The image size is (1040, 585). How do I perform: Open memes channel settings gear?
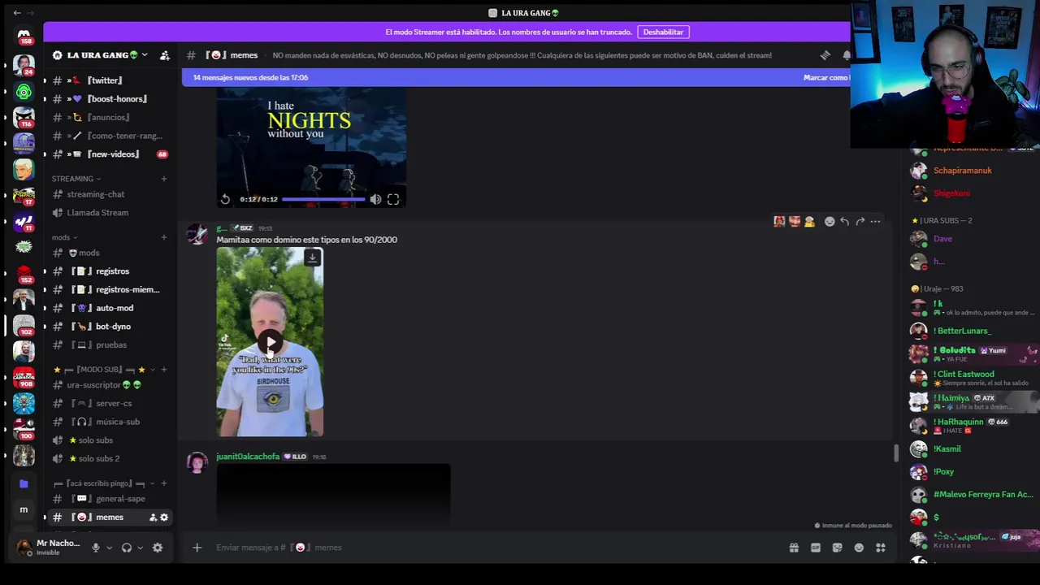(x=164, y=518)
